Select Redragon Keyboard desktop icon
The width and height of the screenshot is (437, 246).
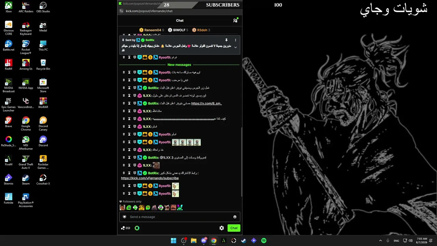[26, 28]
